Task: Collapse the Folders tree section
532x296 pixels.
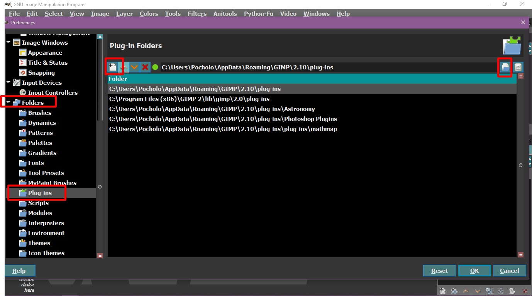Action: 8,103
